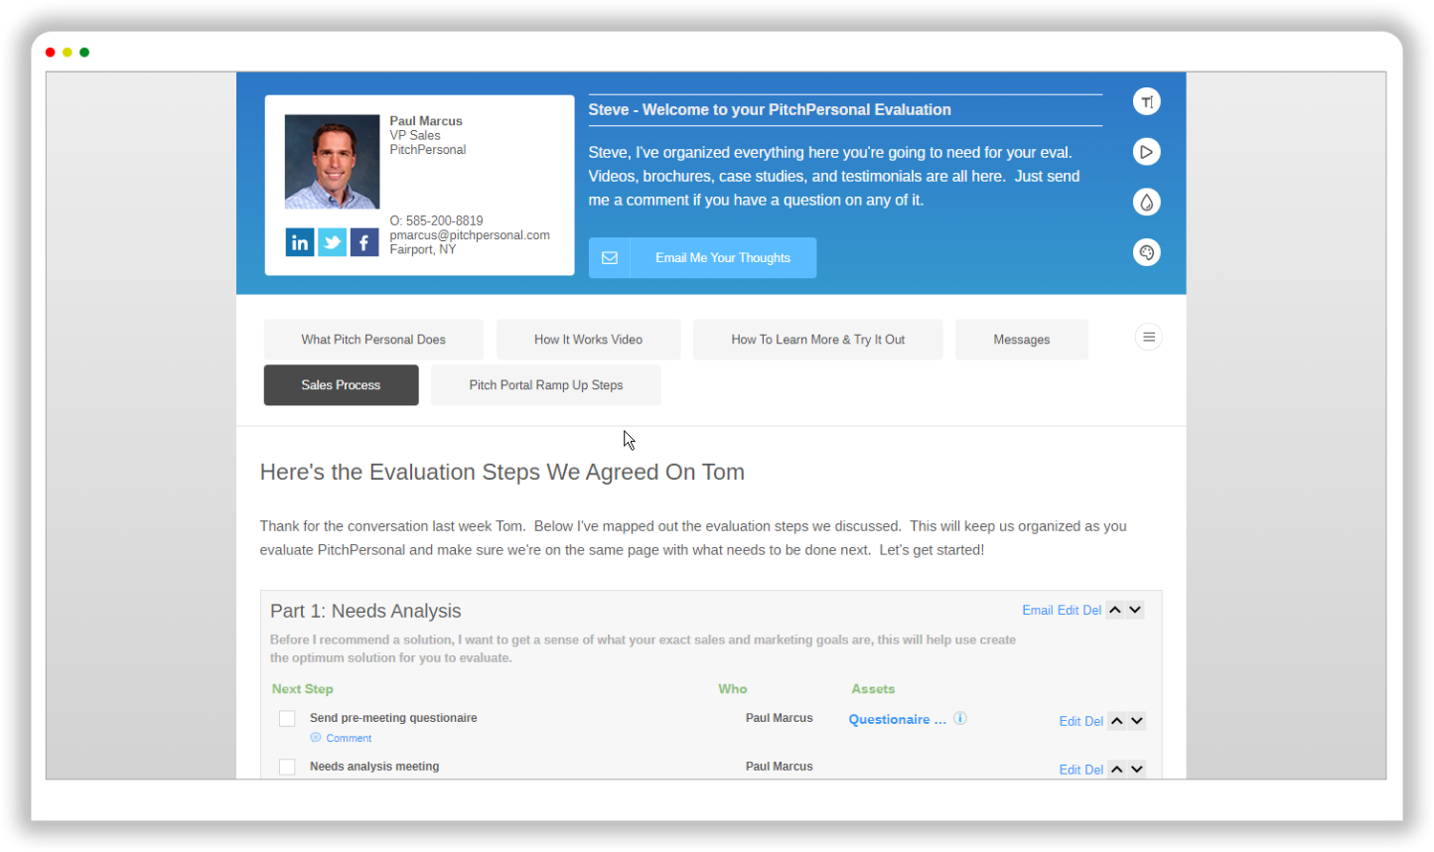Delete the Needs analysis meeting step
The image size is (1434, 852).
pyautogui.click(x=1093, y=771)
